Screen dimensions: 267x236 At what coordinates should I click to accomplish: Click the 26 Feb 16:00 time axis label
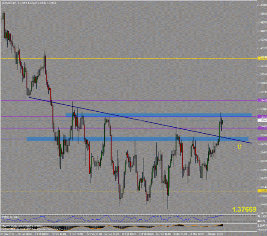[164, 234]
